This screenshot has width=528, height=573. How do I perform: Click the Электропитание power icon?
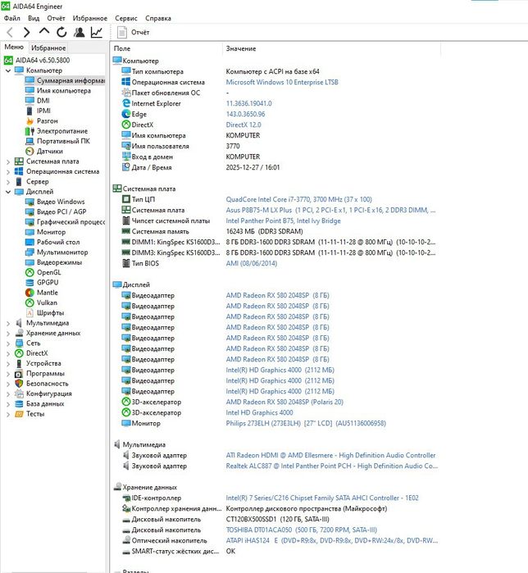30,131
